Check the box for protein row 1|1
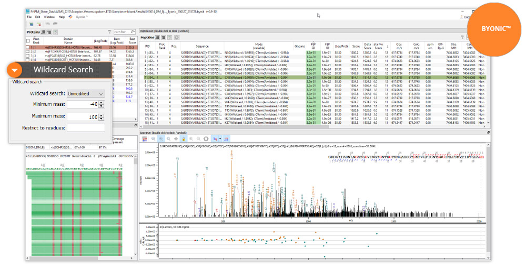The image size is (526, 270). pyautogui.click(x=28, y=48)
